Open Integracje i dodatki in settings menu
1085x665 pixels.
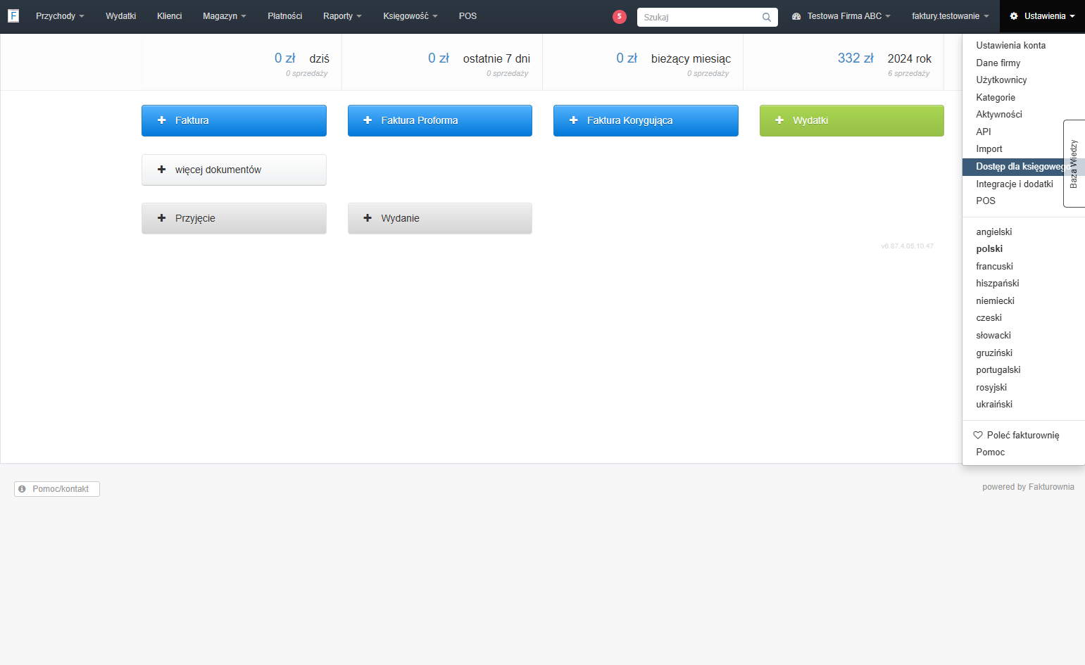pos(1014,184)
